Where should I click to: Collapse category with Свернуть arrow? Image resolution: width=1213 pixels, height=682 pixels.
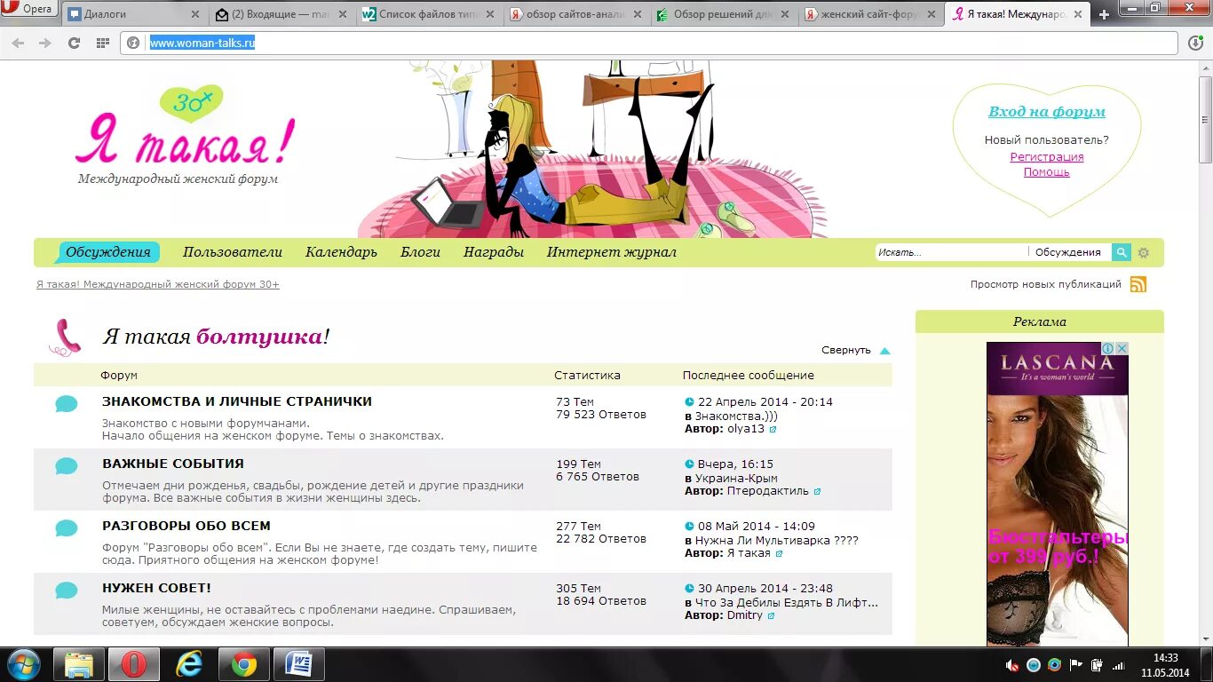click(x=884, y=351)
